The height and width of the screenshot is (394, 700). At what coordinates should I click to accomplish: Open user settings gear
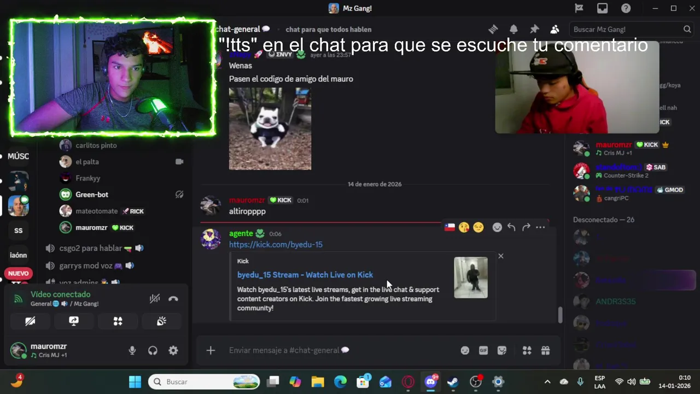(x=173, y=351)
